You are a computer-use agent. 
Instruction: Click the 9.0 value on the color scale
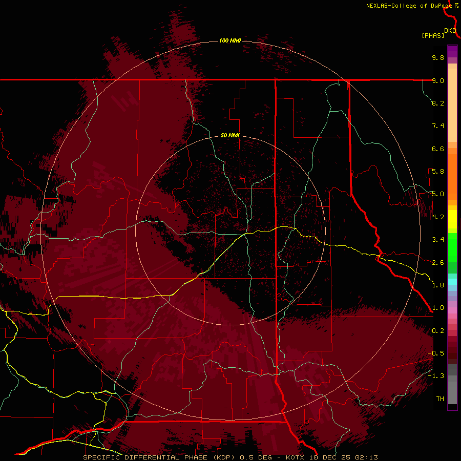coord(438,80)
